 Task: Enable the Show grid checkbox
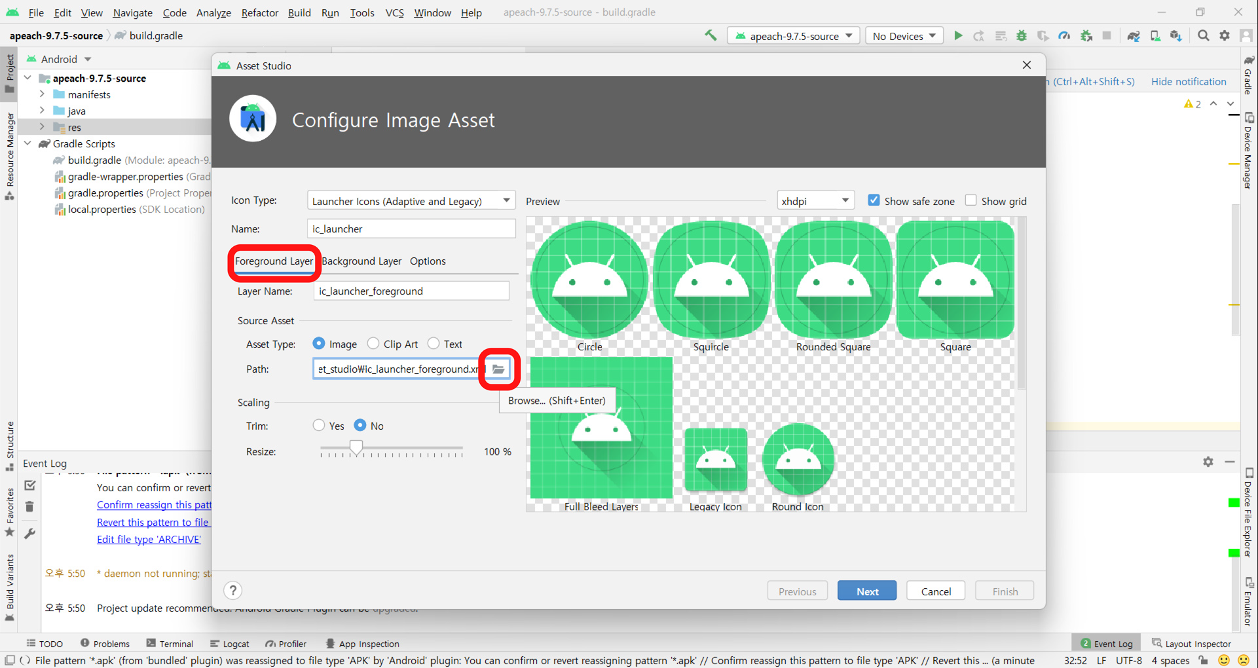pyautogui.click(x=971, y=200)
